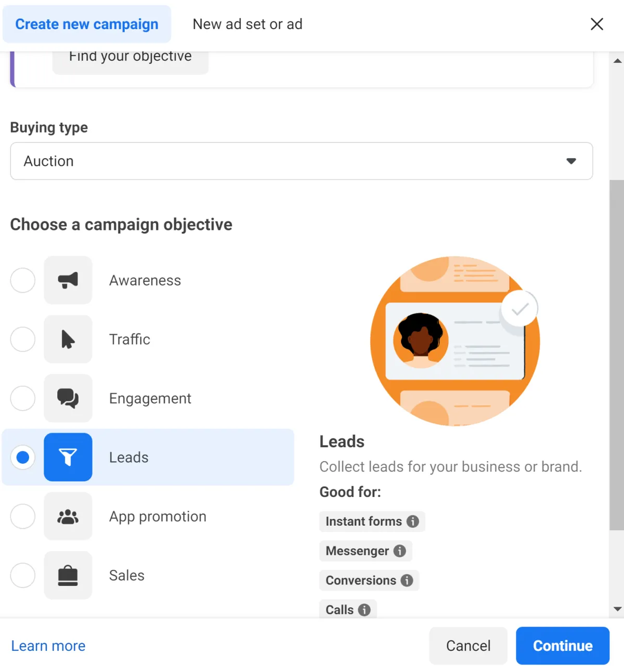
Task: Open the Instant forms info icon
Action: [413, 521]
